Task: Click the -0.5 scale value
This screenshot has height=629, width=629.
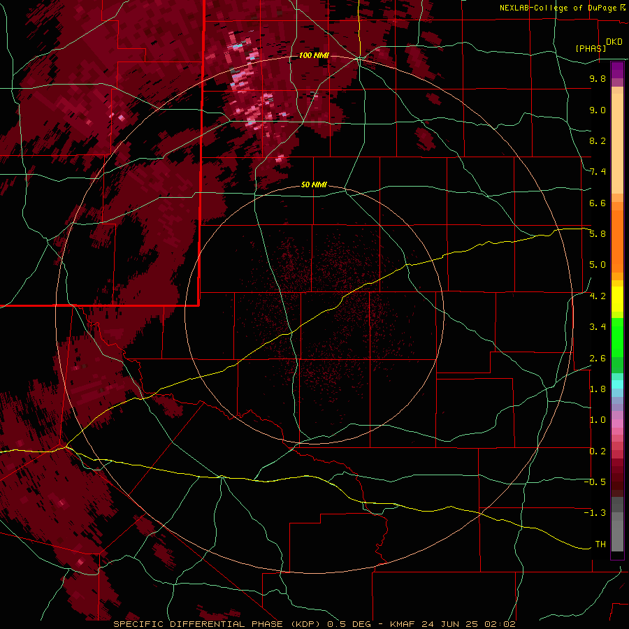Action: pos(595,482)
